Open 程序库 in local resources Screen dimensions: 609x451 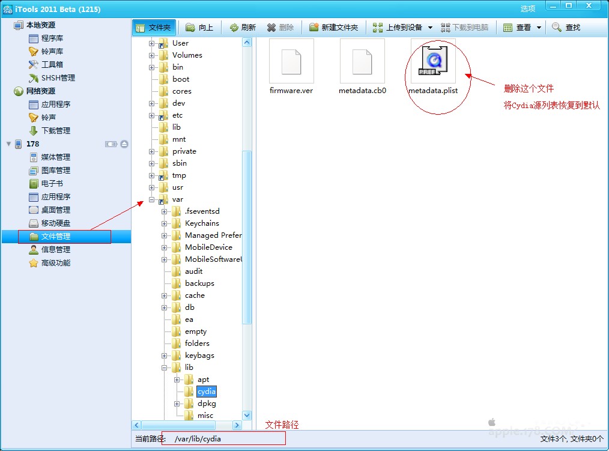[52, 38]
